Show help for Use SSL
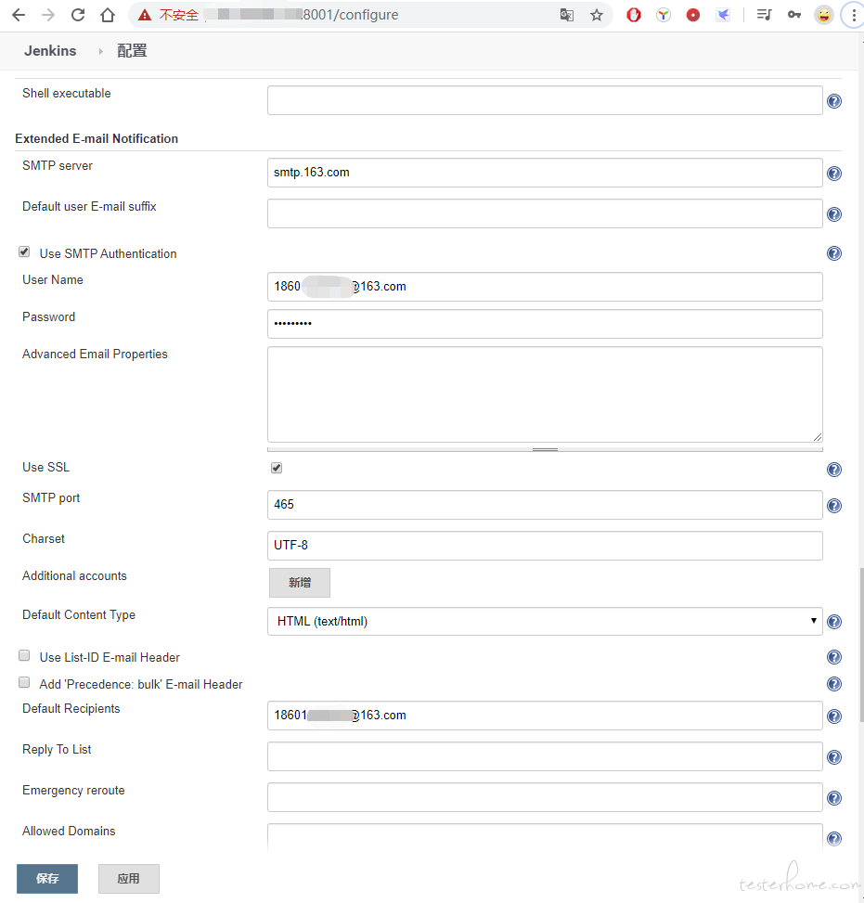 pyautogui.click(x=834, y=470)
